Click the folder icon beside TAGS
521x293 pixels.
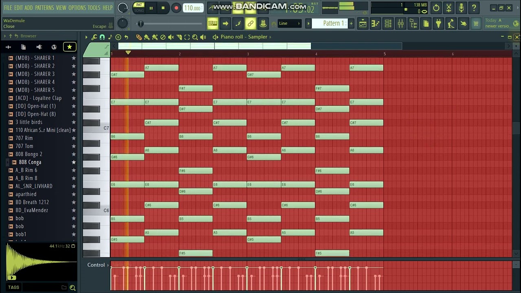(x=64, y=287)
